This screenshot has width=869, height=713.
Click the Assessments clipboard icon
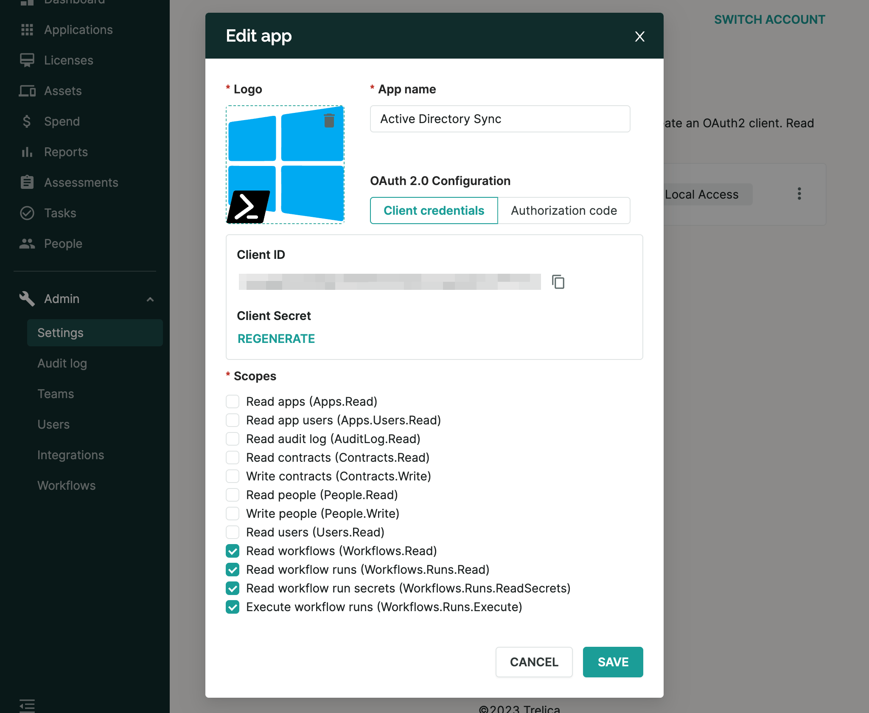27,182
